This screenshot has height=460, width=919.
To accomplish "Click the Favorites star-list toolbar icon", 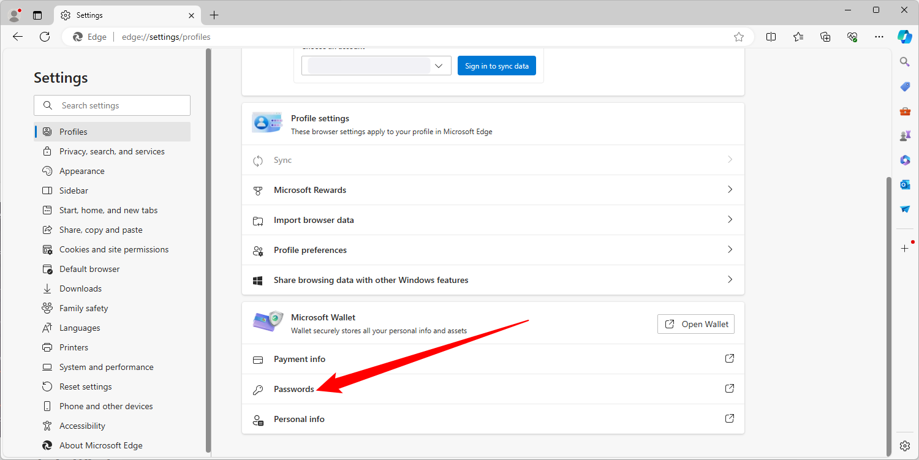I will pyautogui.click(x=798, y=37).
